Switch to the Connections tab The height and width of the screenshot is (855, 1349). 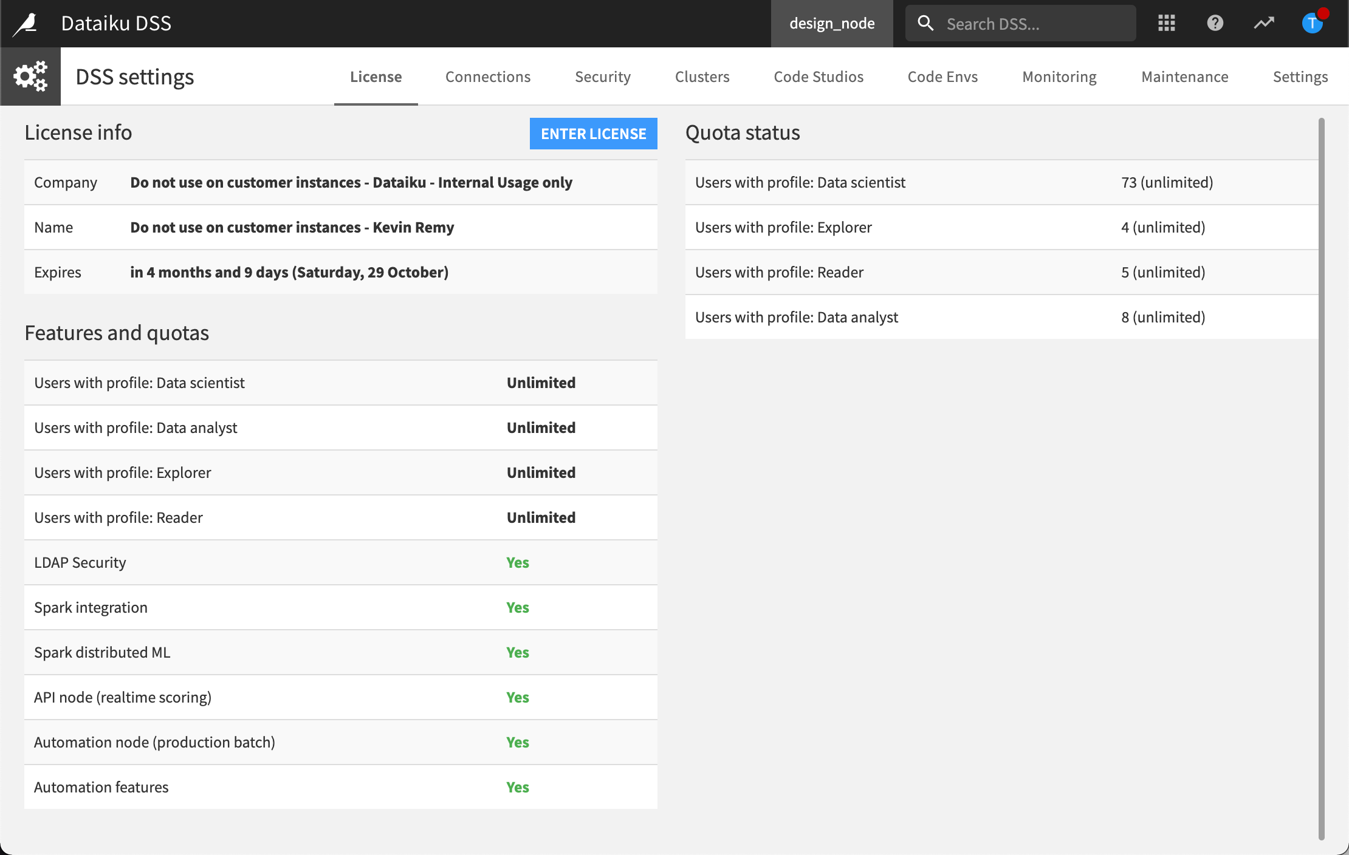coord(488,77)
